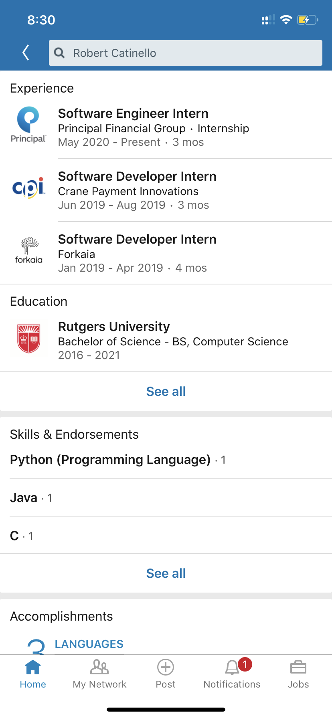Image resolution: width=332 pixels, height=718 pixels.
Task: Open the Languages accomplishments section
Action: click(89, 644)
